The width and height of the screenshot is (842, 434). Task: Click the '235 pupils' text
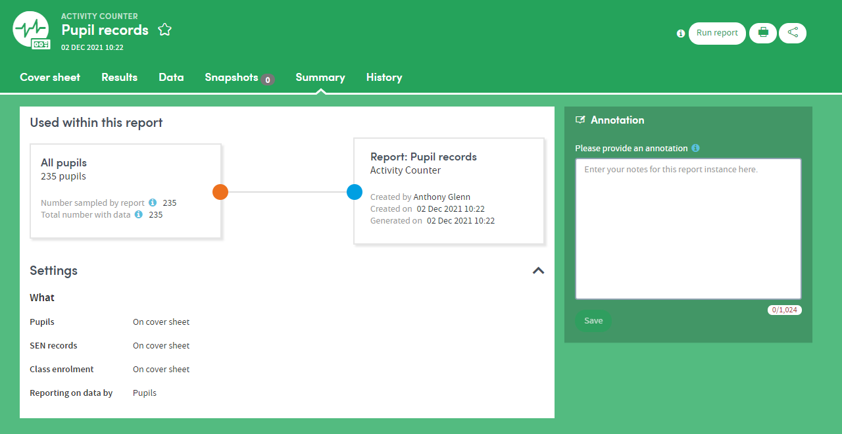(x=63, y=176)
